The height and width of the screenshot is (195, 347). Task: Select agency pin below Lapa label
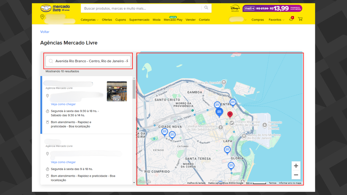(227, 150)
